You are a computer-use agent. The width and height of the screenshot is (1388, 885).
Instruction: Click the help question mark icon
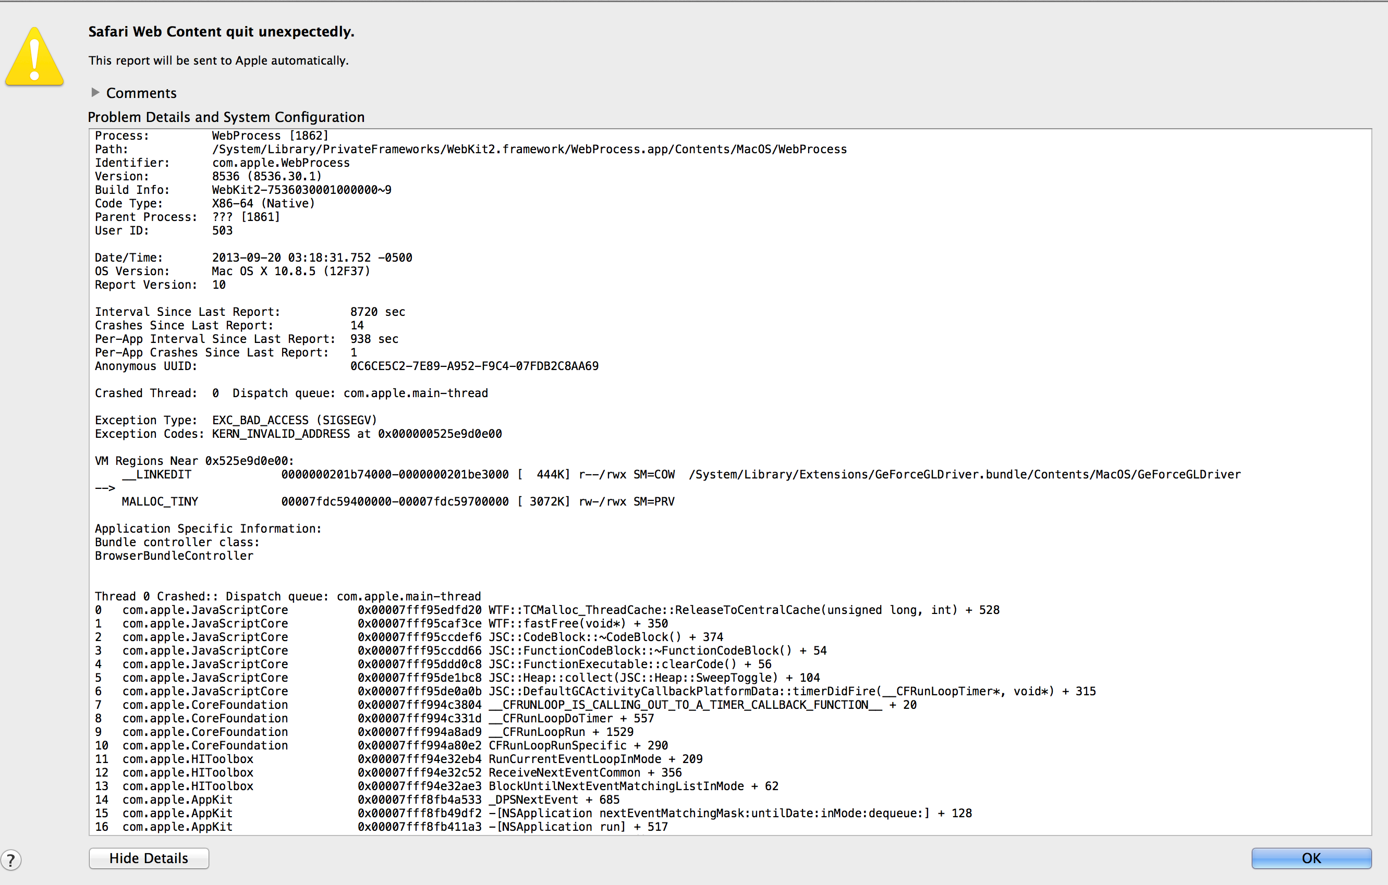point(11,859)
